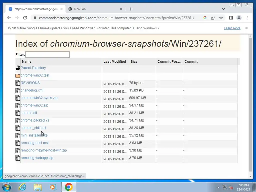
Task: Click the Last Modified column header
Action: tap(115, 61)
